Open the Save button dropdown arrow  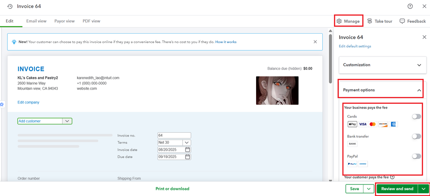pyautogui.click(x=368, y=189)
